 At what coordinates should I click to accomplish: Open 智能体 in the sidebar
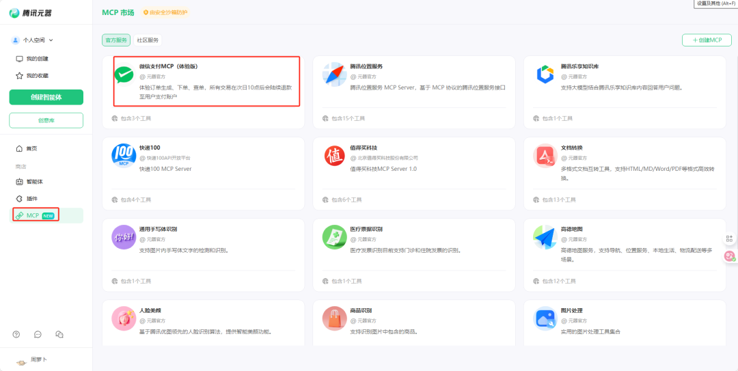34,182
